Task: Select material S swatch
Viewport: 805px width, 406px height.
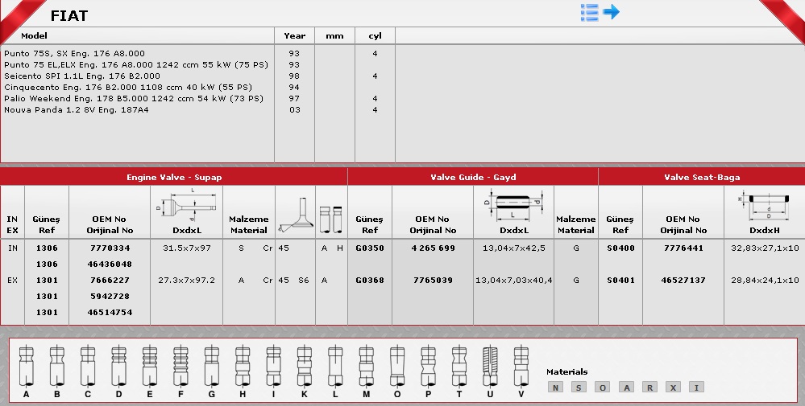Action: pos(579,388)
